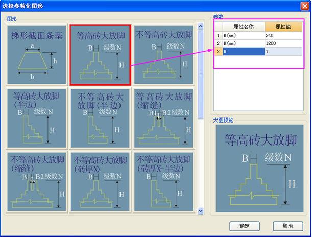This screenshot has height=237, width=312.
Task: Select the 等高砖大放脚 shape thumbnail
Action: pyautogui.click(x=100, y=55)
